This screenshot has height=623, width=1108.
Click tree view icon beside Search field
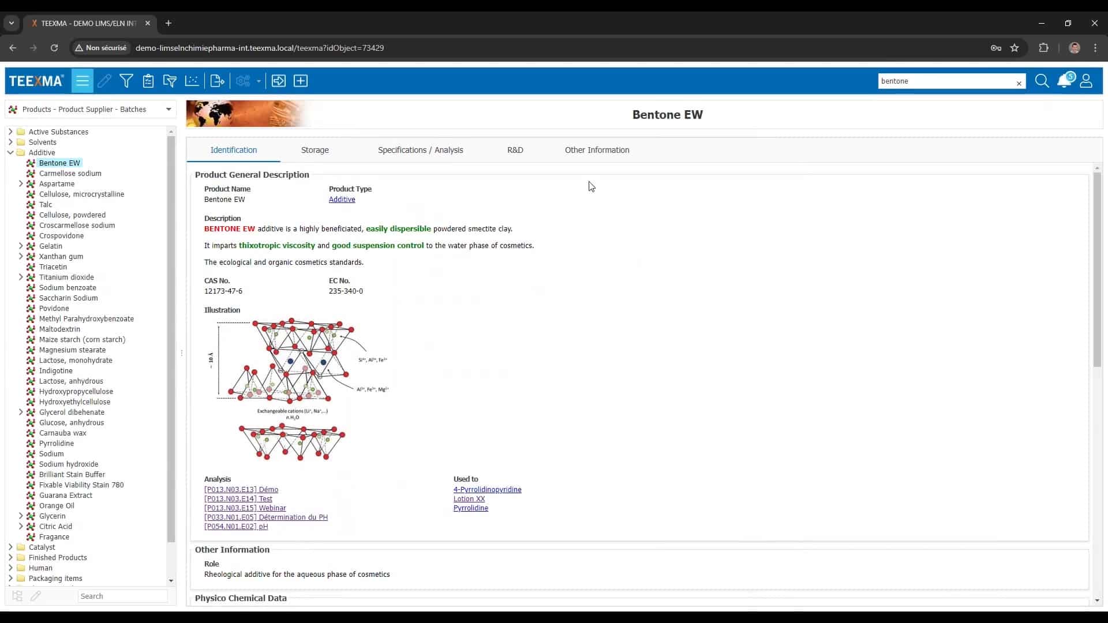coord(17,596)
